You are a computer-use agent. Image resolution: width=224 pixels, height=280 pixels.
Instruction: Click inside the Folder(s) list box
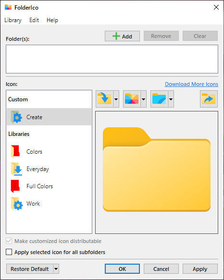point(112,59)
